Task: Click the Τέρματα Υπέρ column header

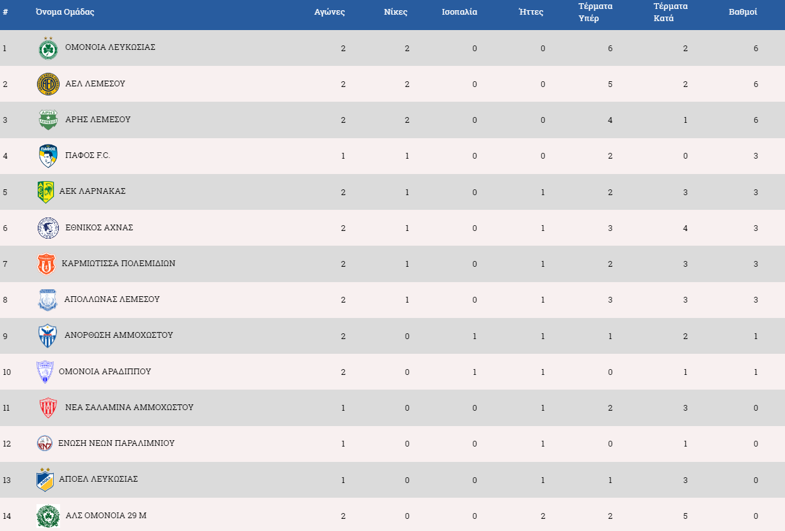Action: coord(596,12)
